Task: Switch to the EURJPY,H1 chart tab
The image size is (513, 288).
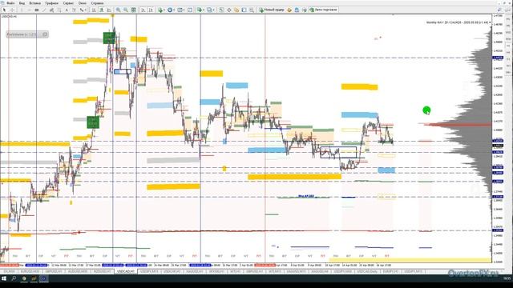Action: click(x=390, y=271)
